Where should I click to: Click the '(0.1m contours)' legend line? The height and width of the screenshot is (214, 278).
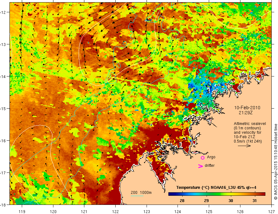point(247,128)
